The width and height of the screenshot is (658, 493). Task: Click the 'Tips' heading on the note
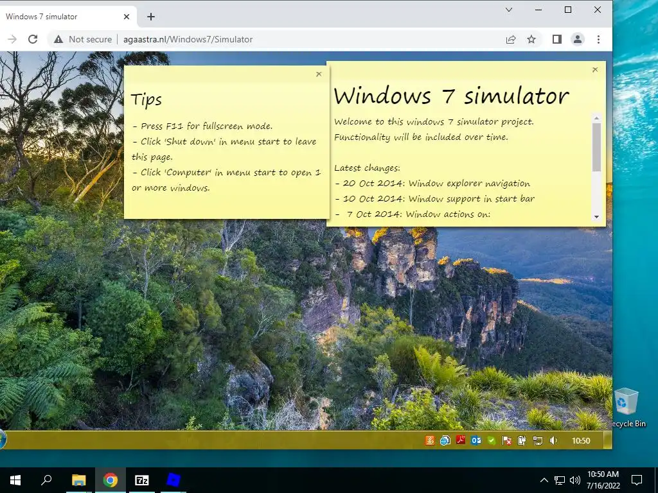pyautogui.click(x=146, y=100)
